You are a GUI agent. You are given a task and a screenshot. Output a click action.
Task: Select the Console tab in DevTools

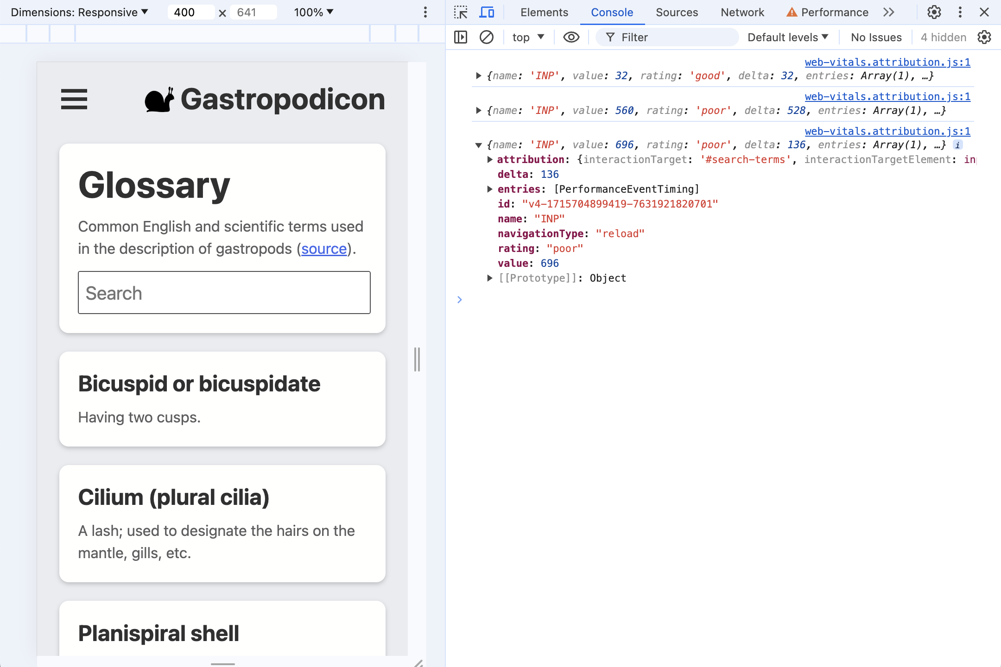pyautogui.click(x=611, y=13)
